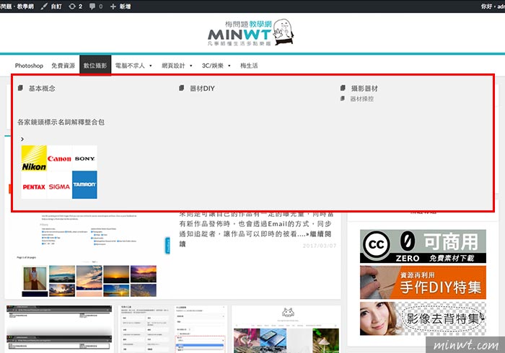Image resolution: width=505 pixels, height=353 pixels.
Task: Select the 數位攝影 menu tab
Action: 95,66
